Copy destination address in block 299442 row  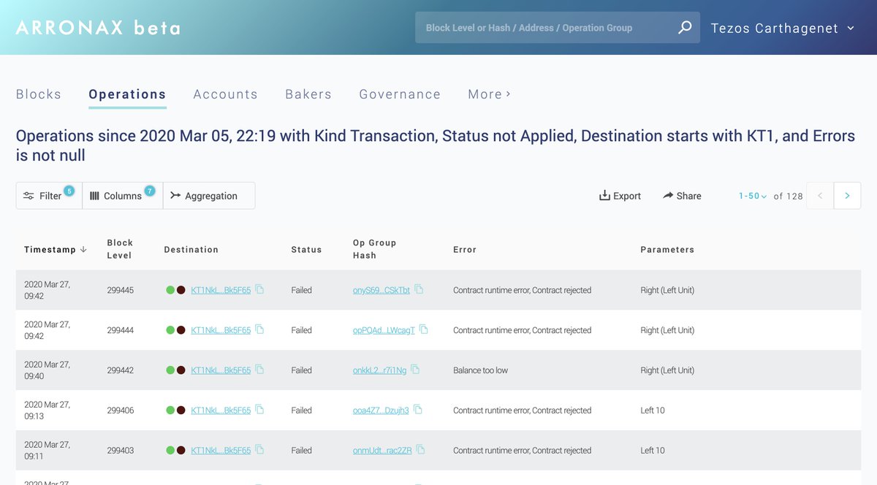[259, 370]
